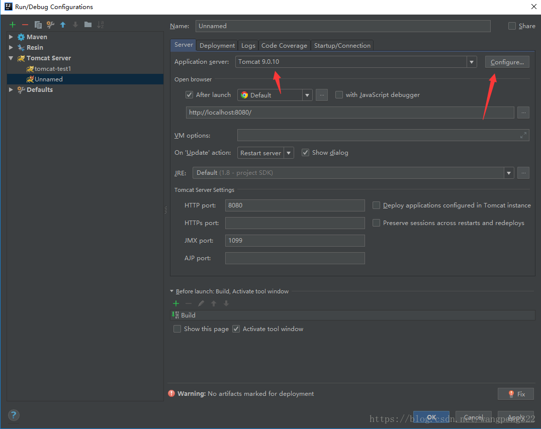Switch to the Server tab
Image resolution: width=541 pixels, height=429 pixels.
[184, 45]
